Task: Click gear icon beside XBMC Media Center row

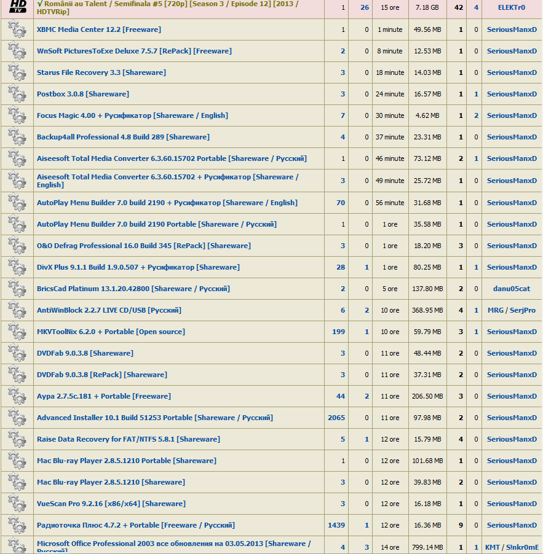Action: 17,29
